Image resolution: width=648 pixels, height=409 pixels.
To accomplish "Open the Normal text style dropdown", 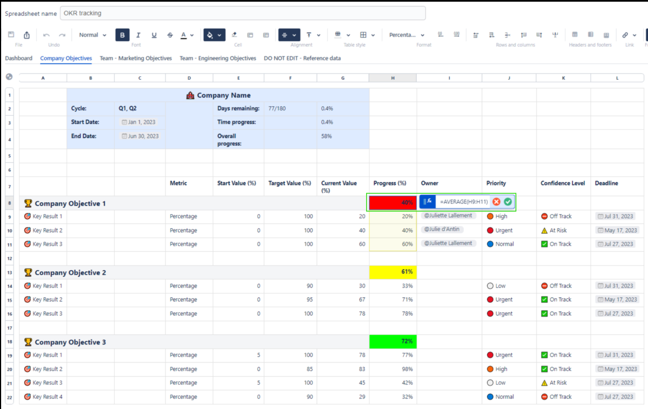I will pos(93,35).
